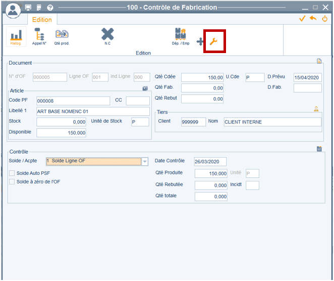The height and width of the screenshot is (281, 334).
Task: Click the Unité de Stock field
Action: click(140, 122)
